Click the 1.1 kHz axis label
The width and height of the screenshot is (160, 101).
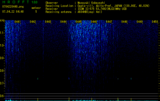point(2,33)
